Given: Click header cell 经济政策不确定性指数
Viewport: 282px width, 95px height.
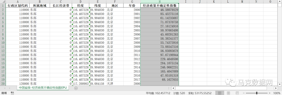Looking at the screenshot, I should click(160, 5).
